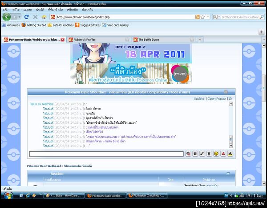Open the yellow letter A highlight color picker

click(x=230, y=154)
